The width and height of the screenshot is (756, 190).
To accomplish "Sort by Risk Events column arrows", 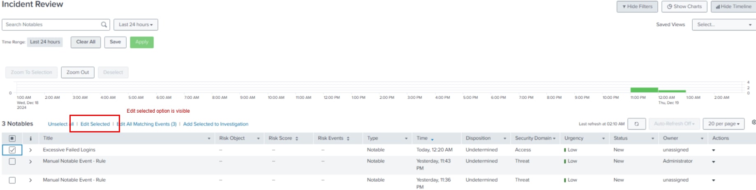I will coord(348,139).
